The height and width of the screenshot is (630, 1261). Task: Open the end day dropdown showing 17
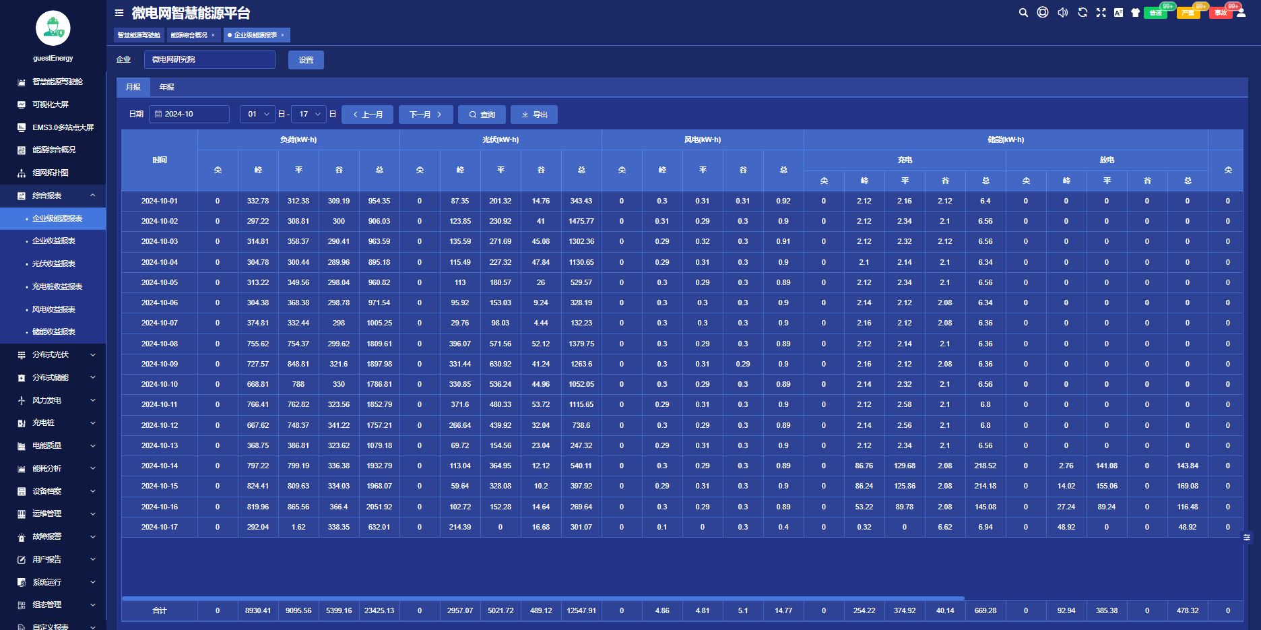(309, 115)
